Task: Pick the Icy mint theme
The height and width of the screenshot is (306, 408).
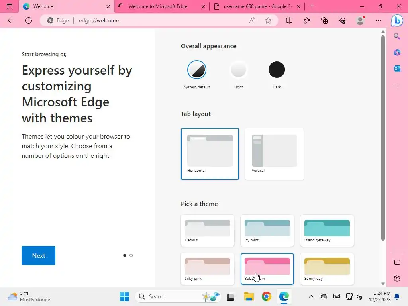Action: coord(267,231)
